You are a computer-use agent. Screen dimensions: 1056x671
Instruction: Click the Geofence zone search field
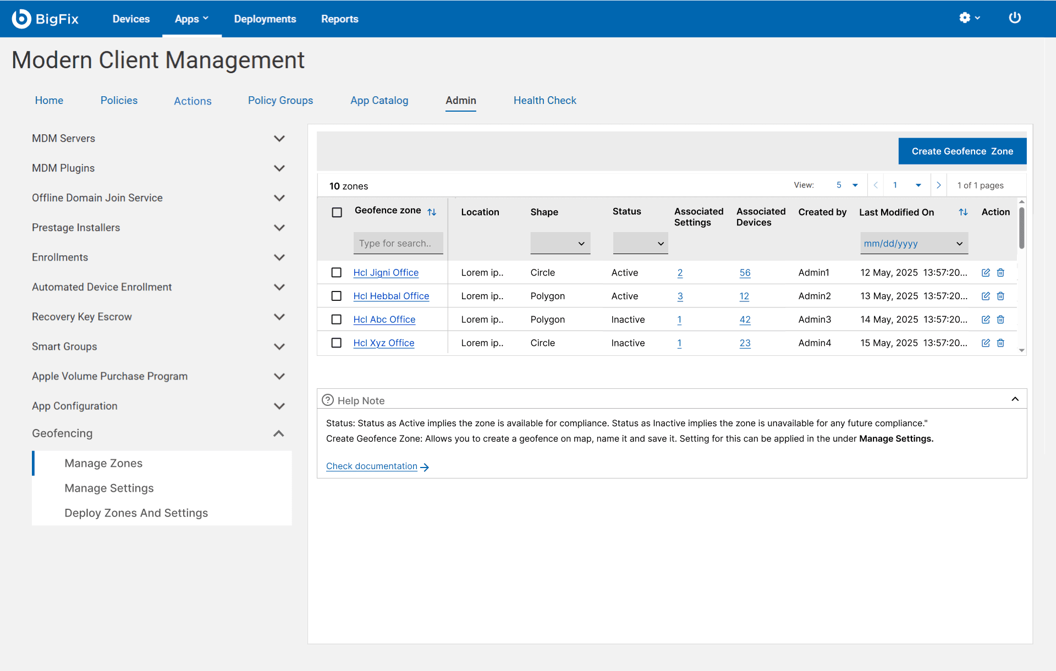[x=398, y=243]
